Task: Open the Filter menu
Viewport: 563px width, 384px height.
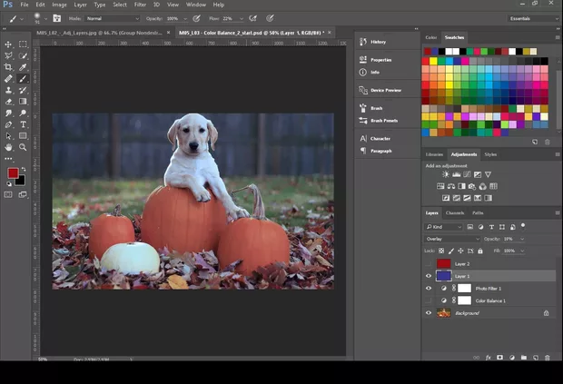Action: coord(141,5)
